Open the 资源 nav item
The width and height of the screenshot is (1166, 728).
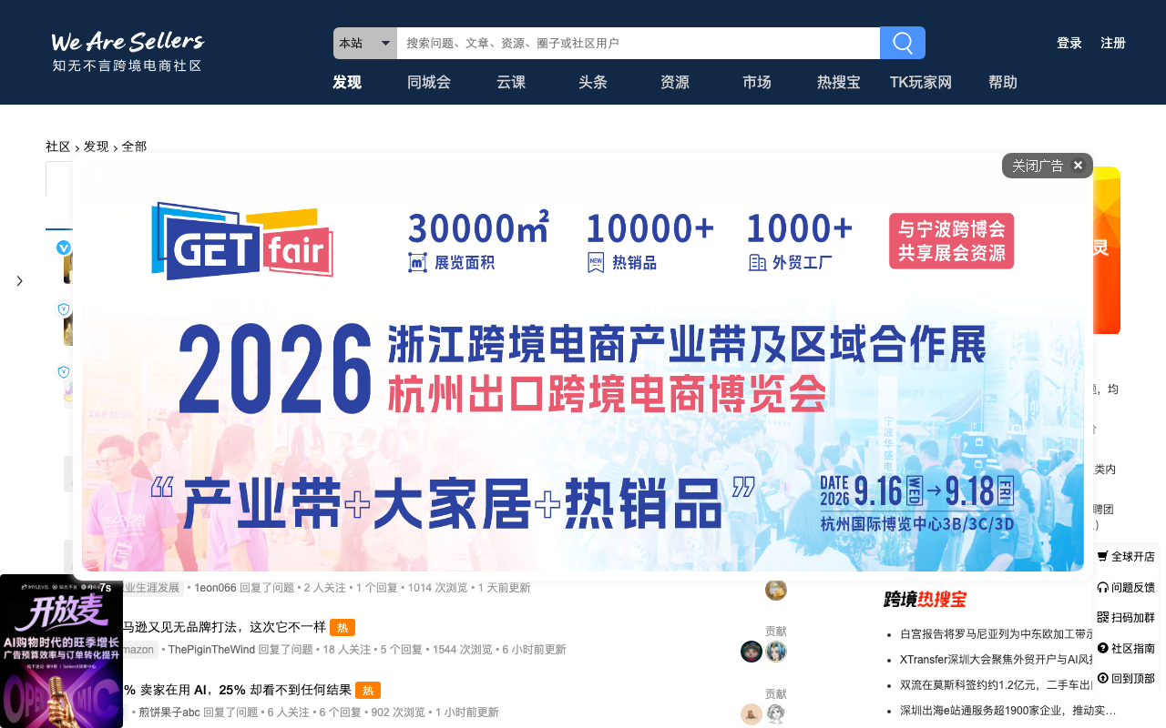[x=675, y=82]
